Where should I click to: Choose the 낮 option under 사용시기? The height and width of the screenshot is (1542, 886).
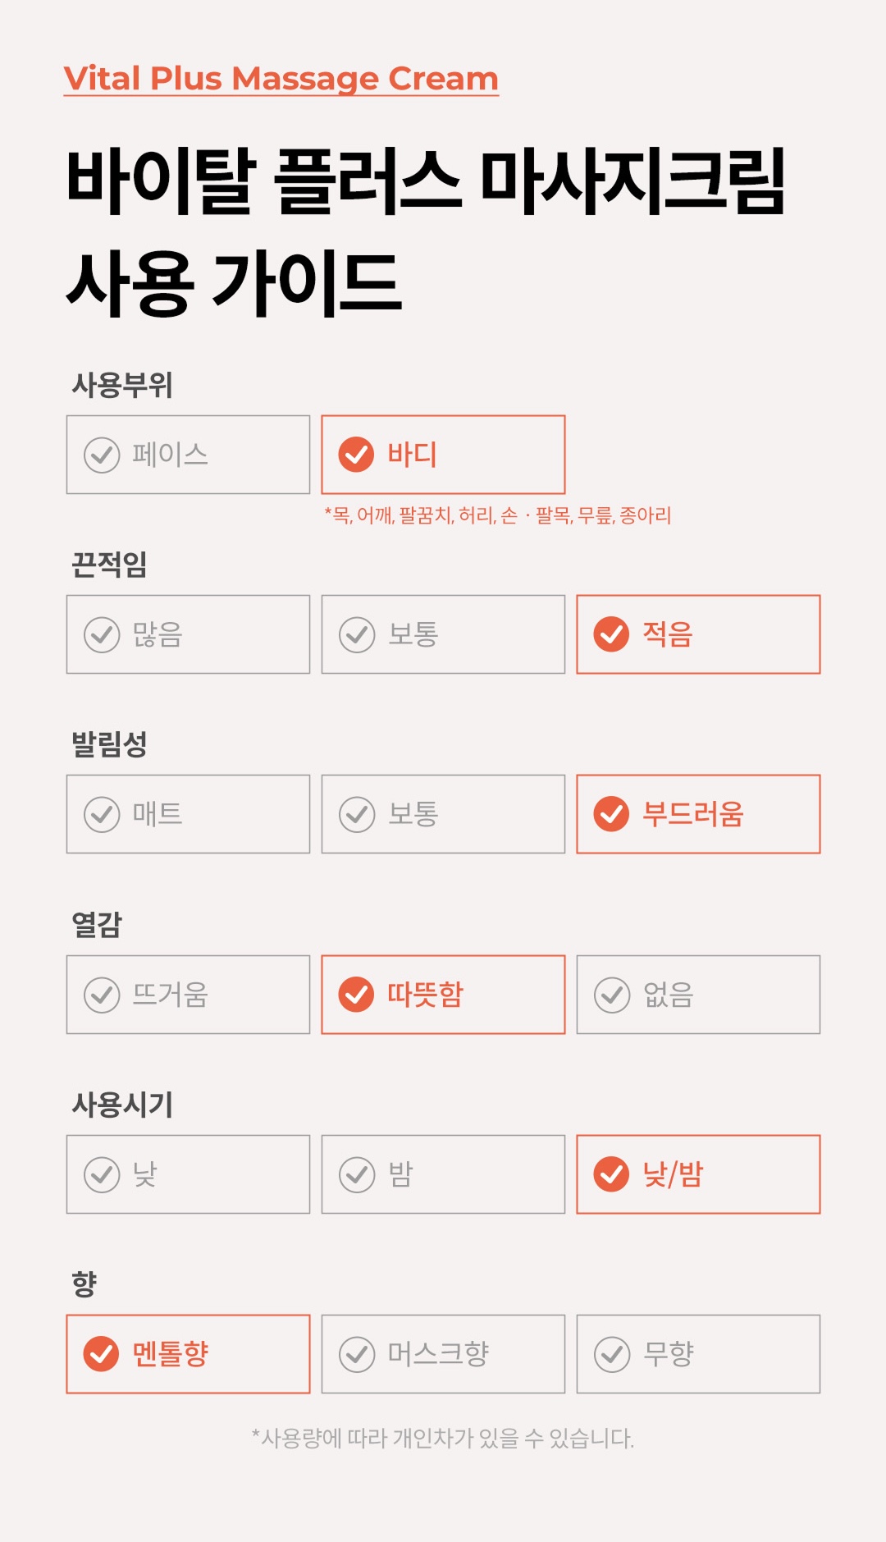(x=188, y=1174)
